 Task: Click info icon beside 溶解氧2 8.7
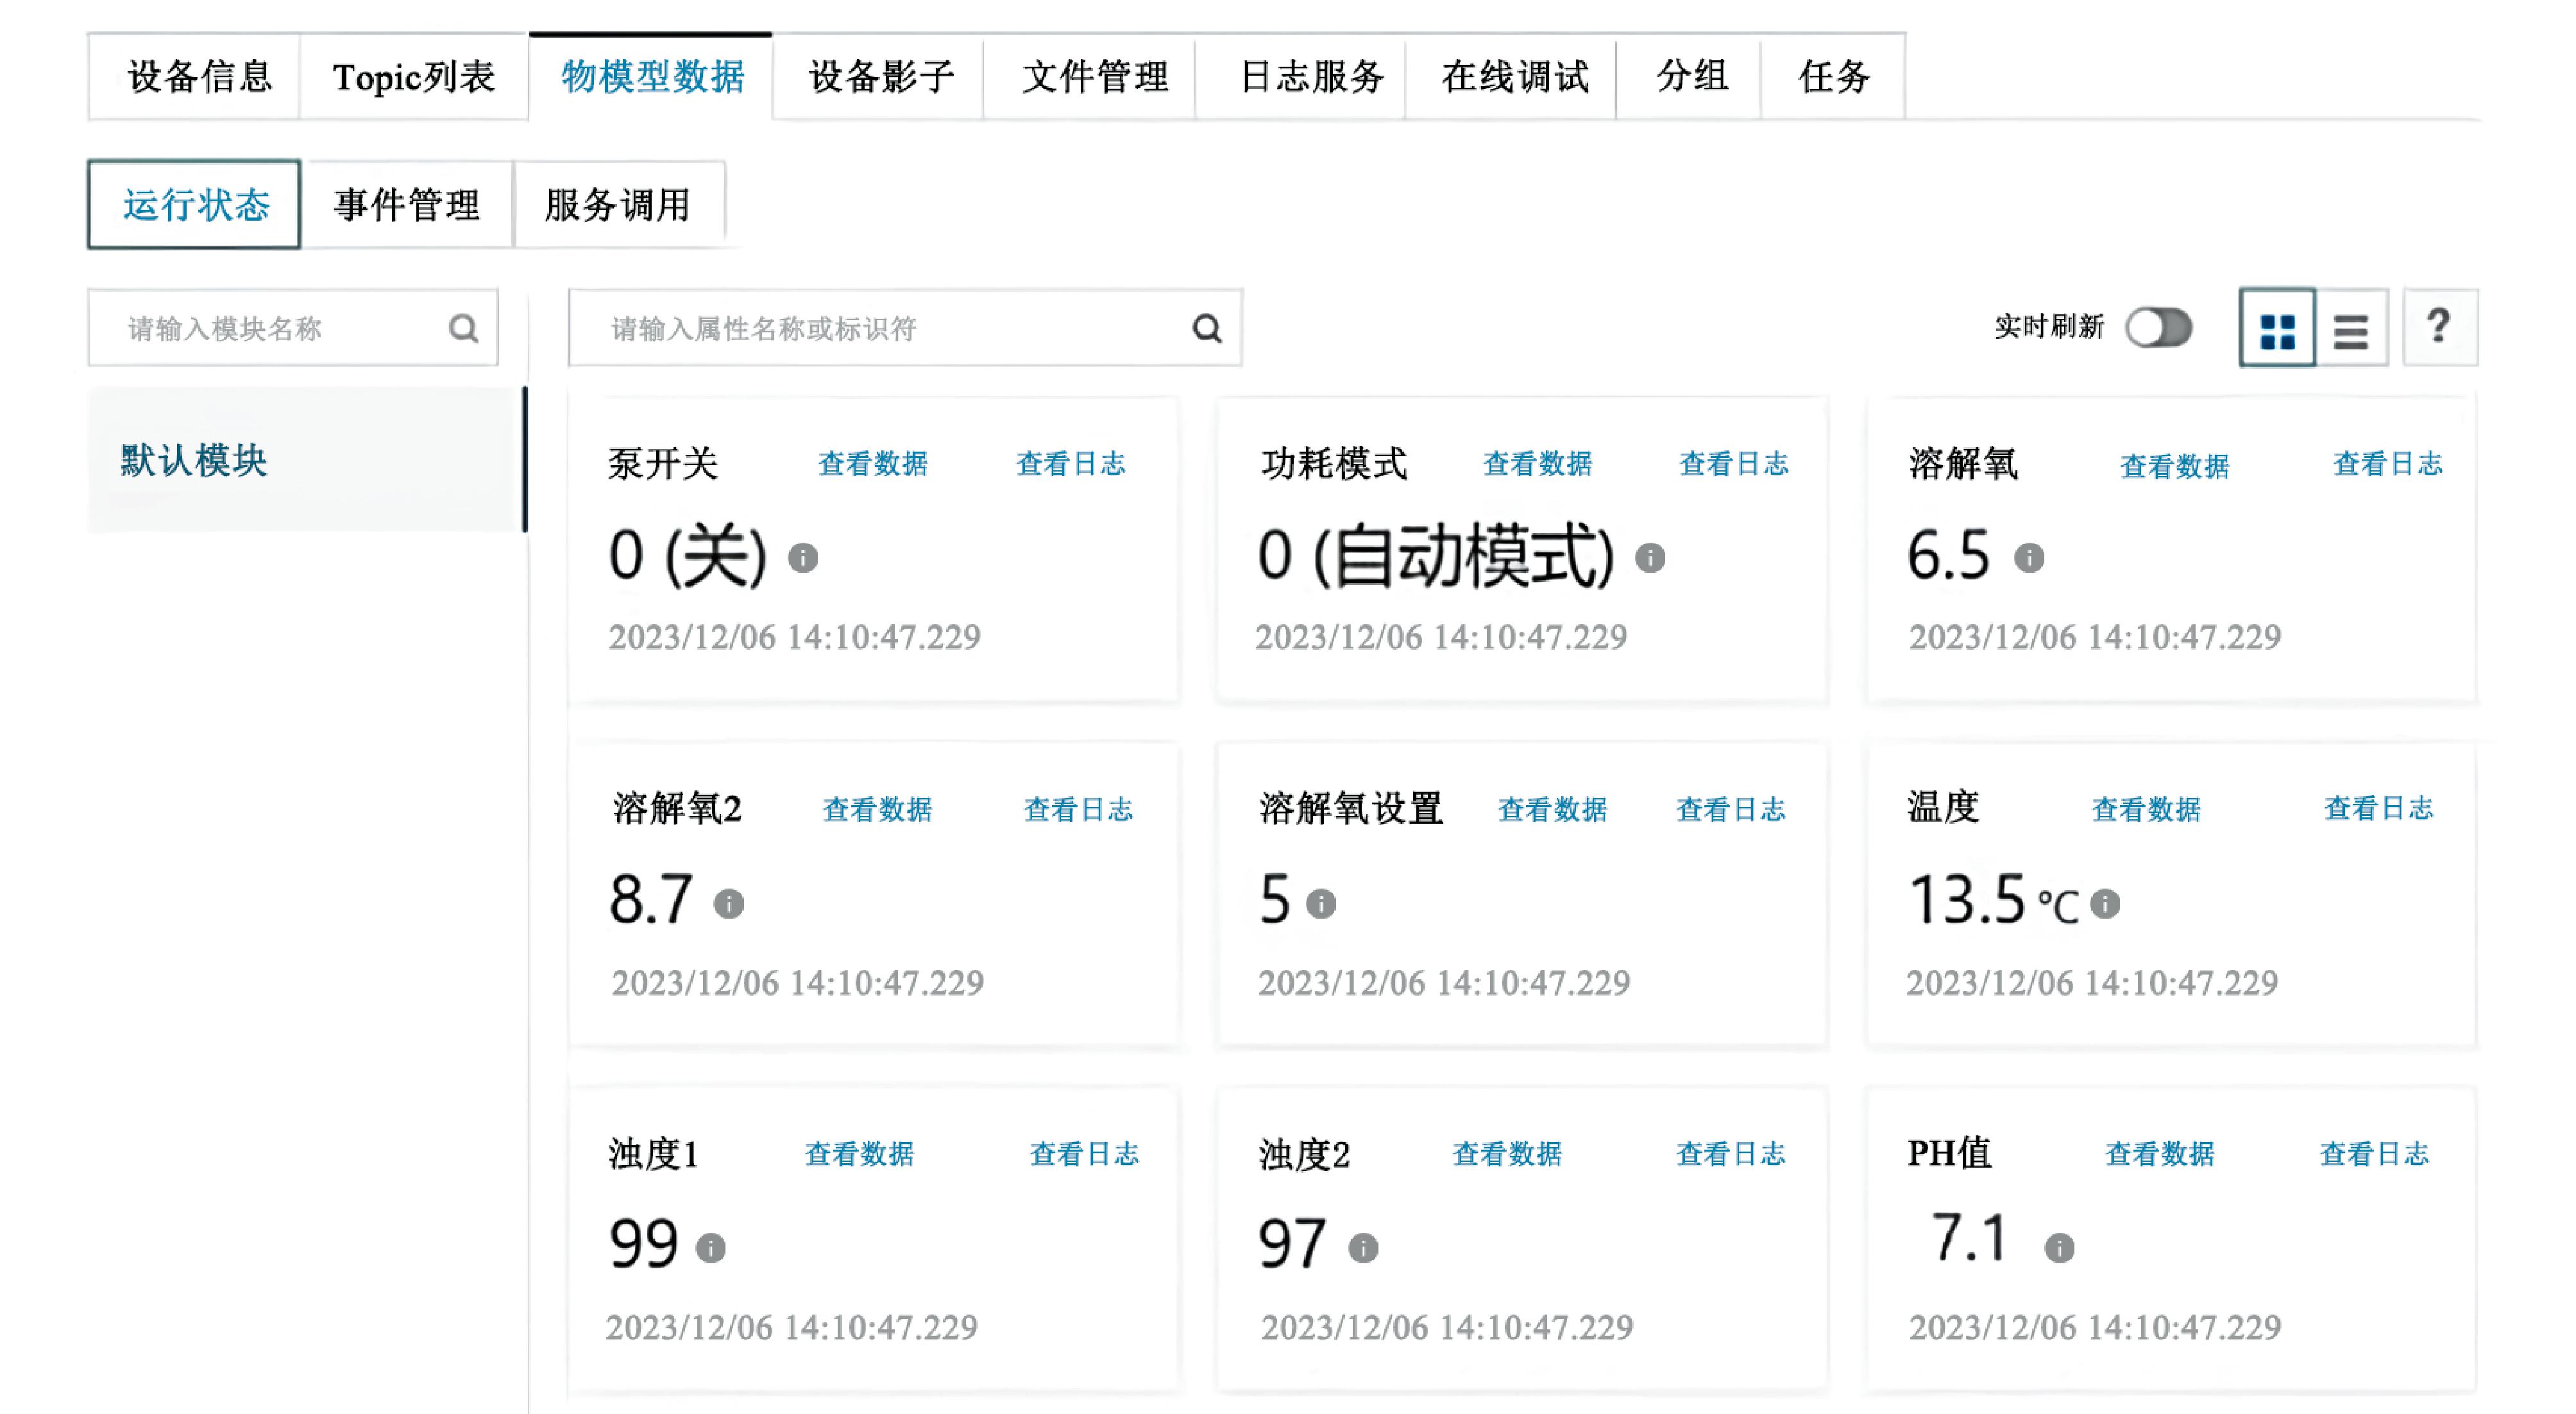click(x=729, y=904)
